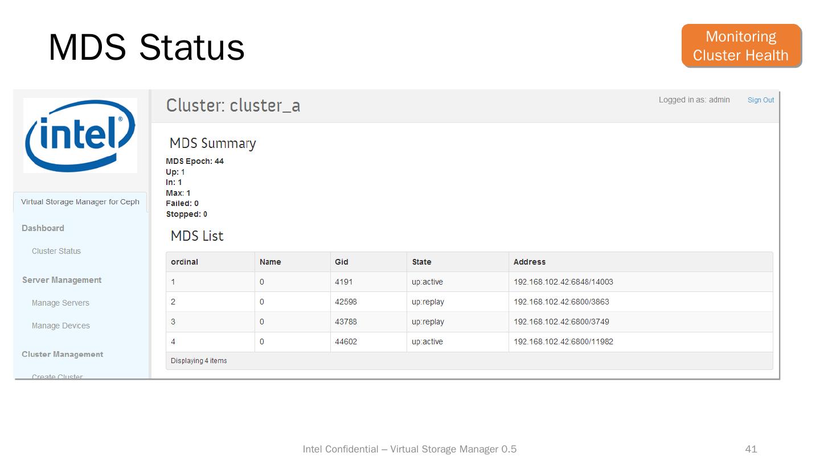
Task: Click address 192.168.102.42:6800/3863
Action: (x=561, y=302)
